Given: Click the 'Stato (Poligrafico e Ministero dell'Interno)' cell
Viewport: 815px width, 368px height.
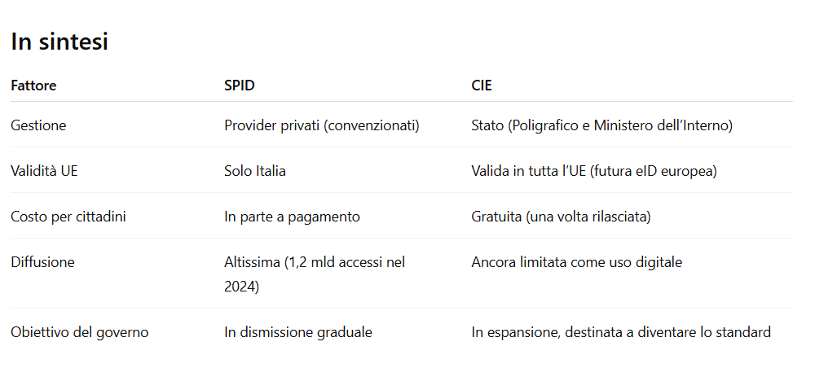Looking at the screenshot, I should [602, 125].
